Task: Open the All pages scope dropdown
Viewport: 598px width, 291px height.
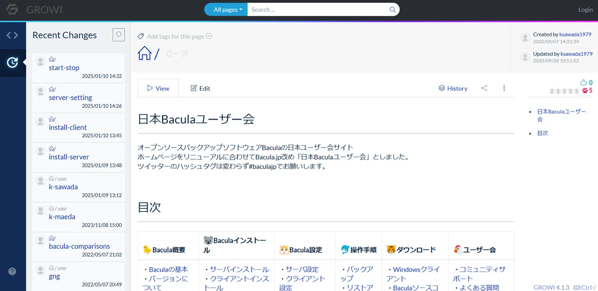Action: (226, 9)
